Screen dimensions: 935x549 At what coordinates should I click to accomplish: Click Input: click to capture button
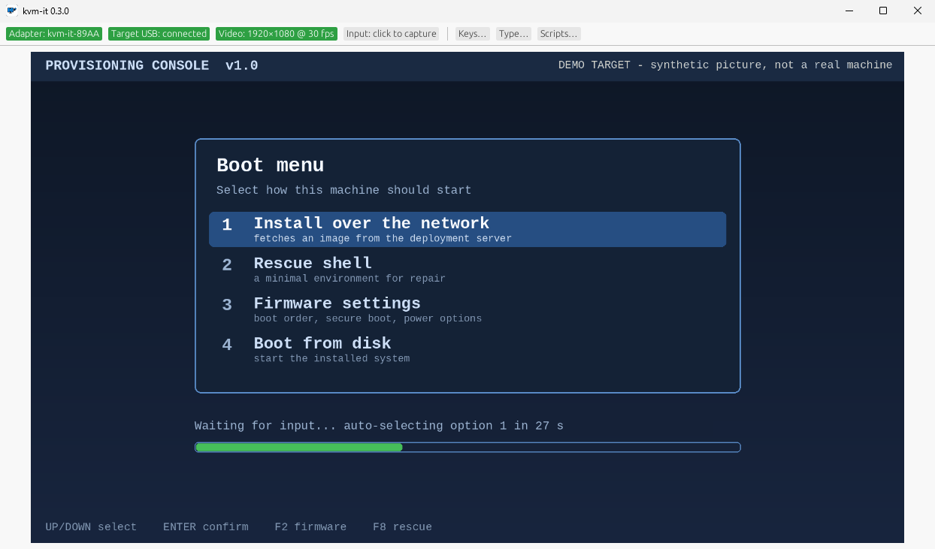(x=392, y=34)
